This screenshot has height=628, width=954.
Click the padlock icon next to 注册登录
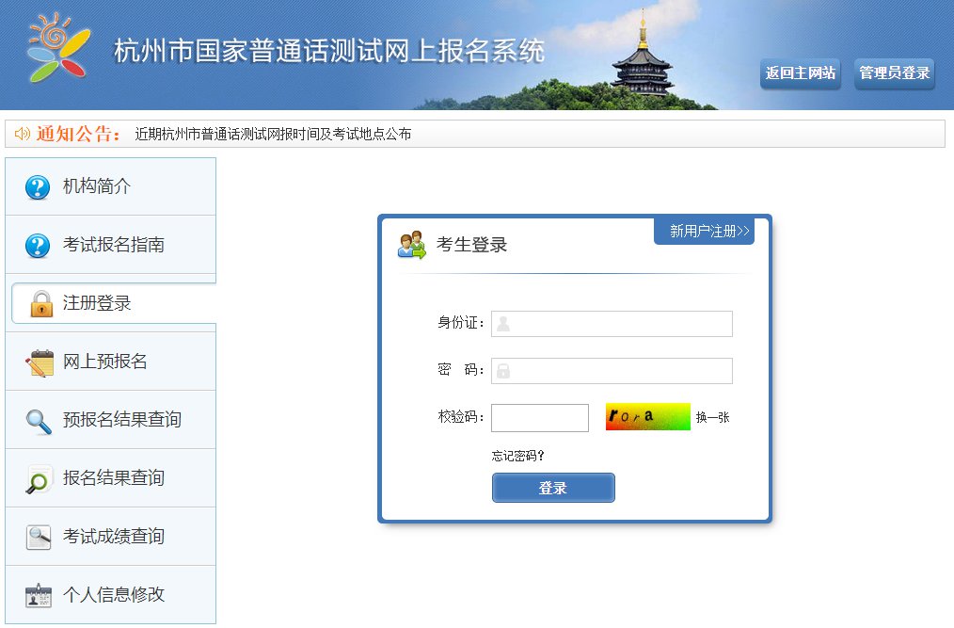(41, 303)
